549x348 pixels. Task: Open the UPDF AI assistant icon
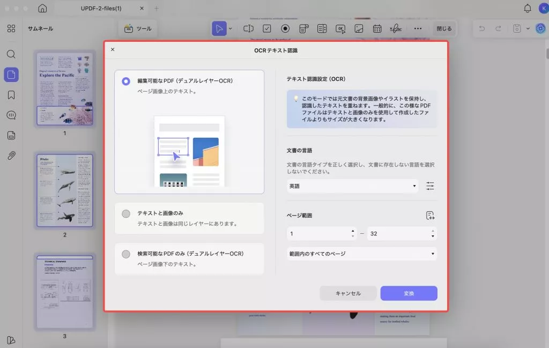(x=540, y=28)
